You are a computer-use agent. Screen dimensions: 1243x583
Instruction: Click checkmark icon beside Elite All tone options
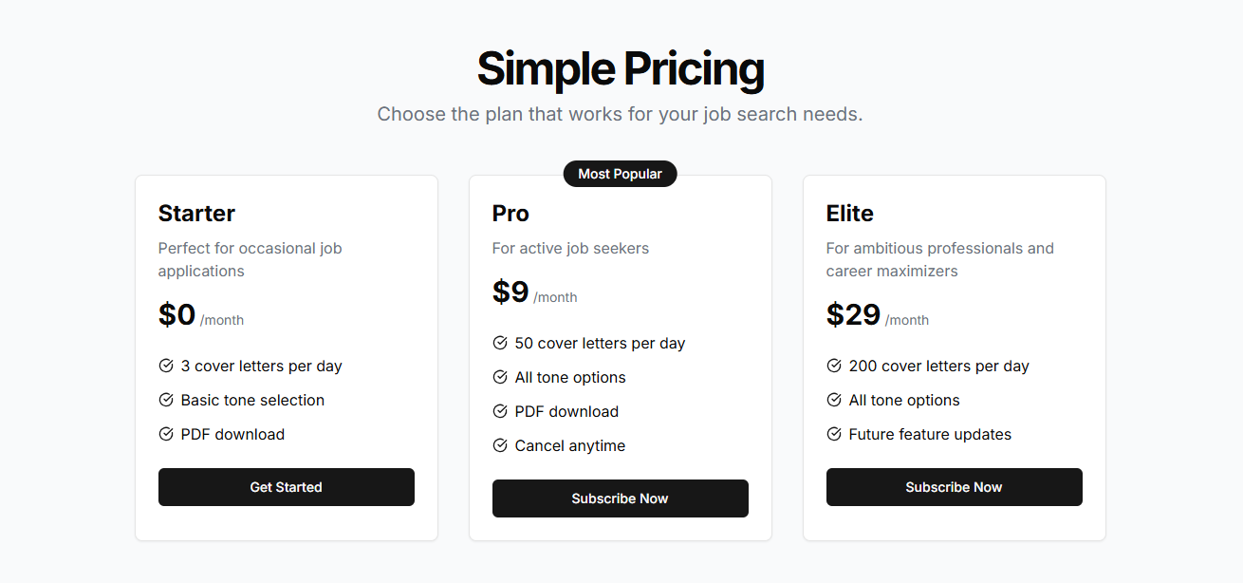tap(834, 400)
